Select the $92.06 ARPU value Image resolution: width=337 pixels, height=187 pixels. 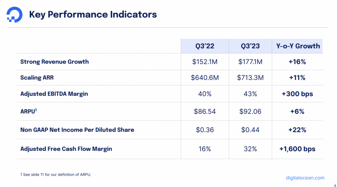point(250,111)
